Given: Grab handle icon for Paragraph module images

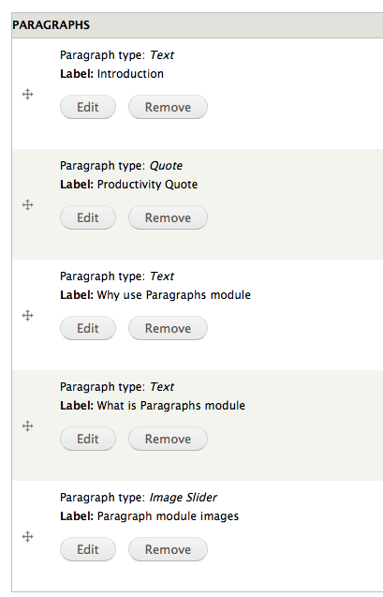Looking at the screenshot, I should point(27,536).
